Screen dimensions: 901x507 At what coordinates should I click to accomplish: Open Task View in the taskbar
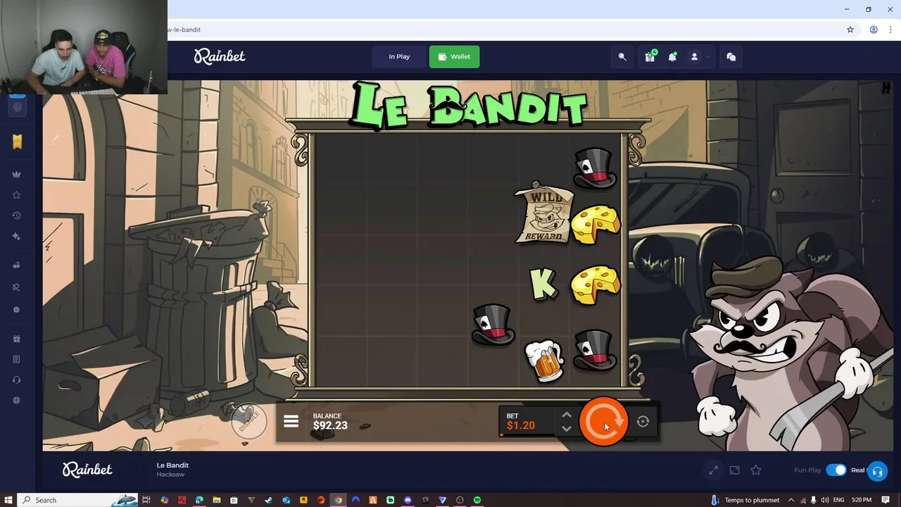pos(146,500)
